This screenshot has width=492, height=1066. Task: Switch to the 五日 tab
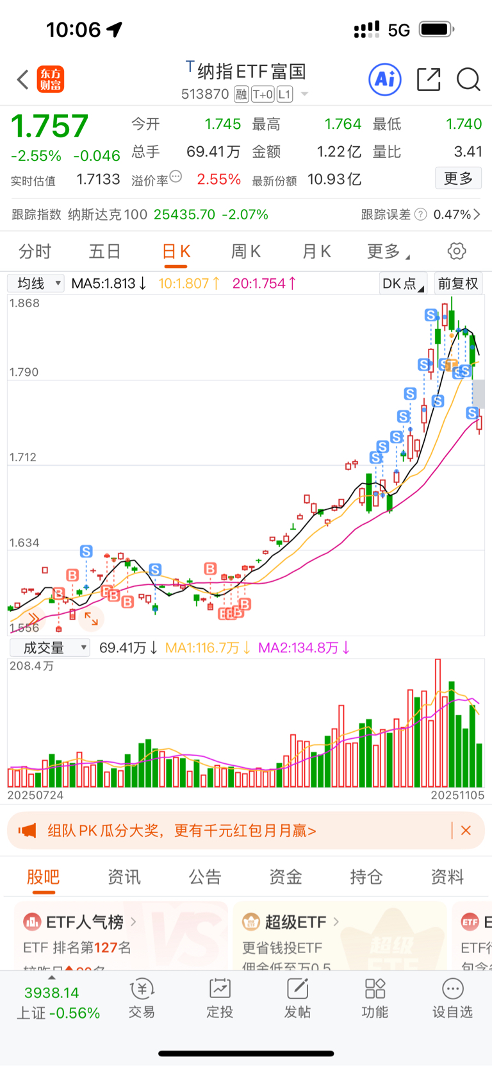click(x=105, y=251)
